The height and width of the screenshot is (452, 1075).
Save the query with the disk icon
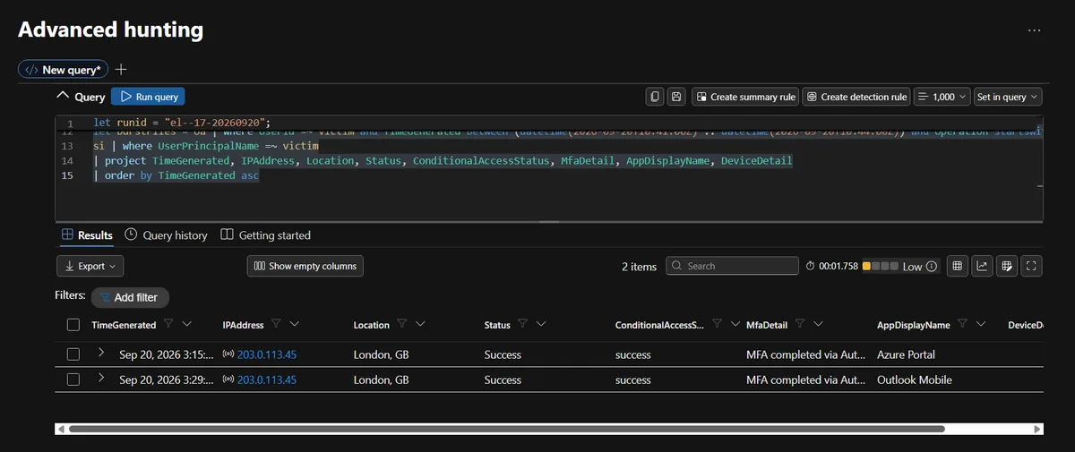pos(676,97)
